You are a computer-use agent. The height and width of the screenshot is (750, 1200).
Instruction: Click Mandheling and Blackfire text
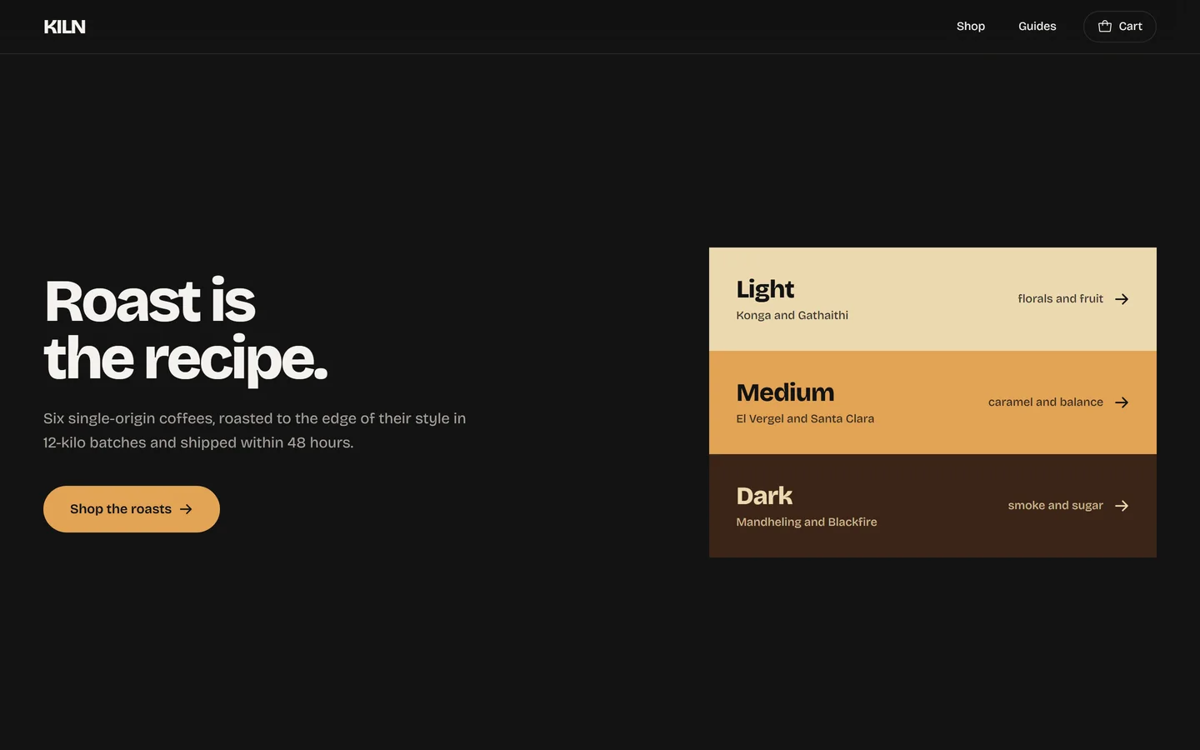pyautogui.click(x=807, y=522)
